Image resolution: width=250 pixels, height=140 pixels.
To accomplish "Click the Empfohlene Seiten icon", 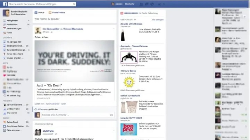I will [x=5, y=126].
